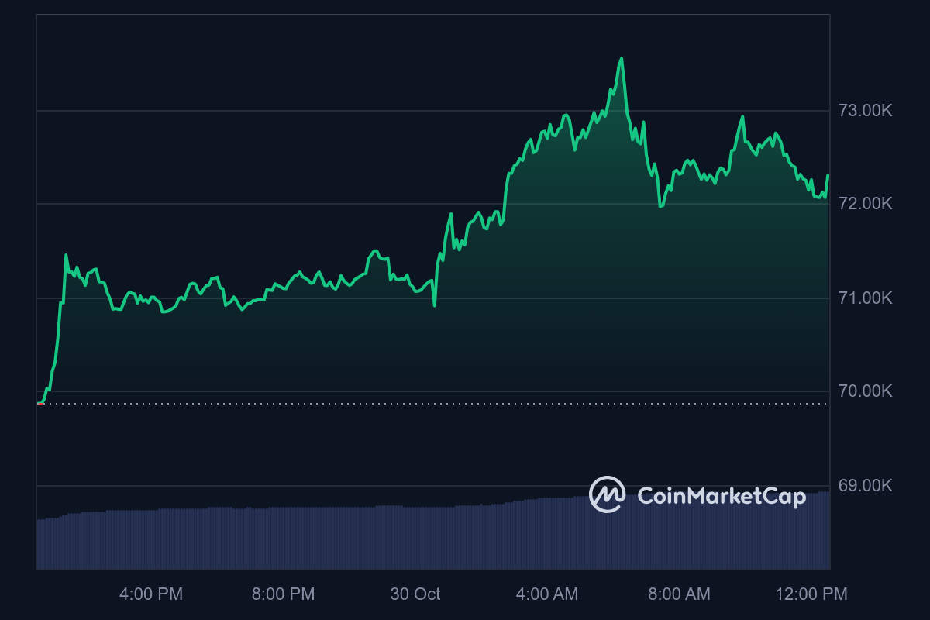930x620 pixels.
Task: Click the red starting price dot
Action: click(40, 403)
